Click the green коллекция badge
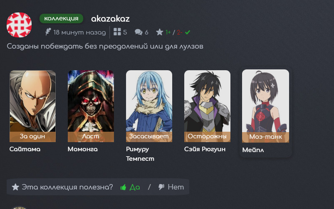Image resolution: width=334 pixels, height=209 pixels. (61, 19)
